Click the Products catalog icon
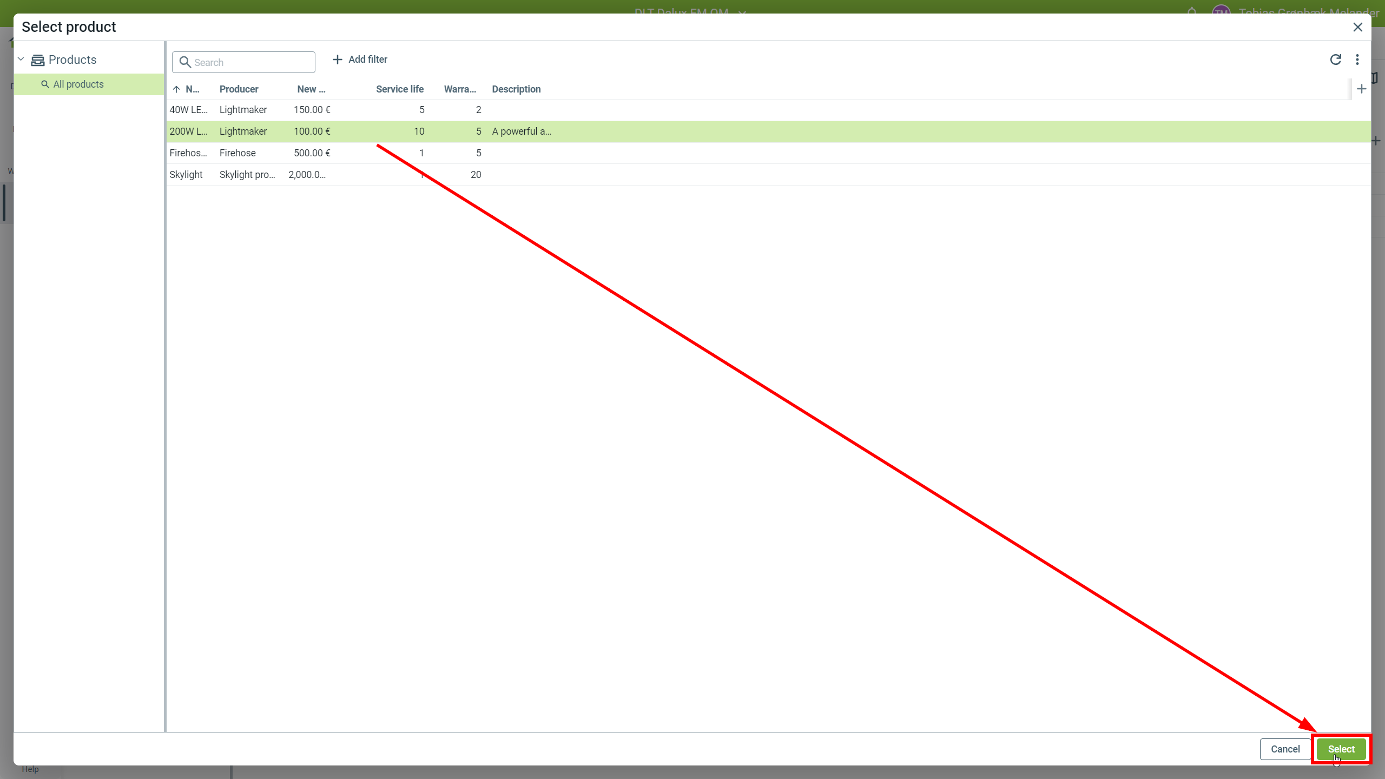The image size is (1385, 779). tap(37, 60)
